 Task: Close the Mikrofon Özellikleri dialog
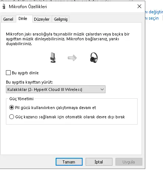pyautogui.click(x=139, y=6)
